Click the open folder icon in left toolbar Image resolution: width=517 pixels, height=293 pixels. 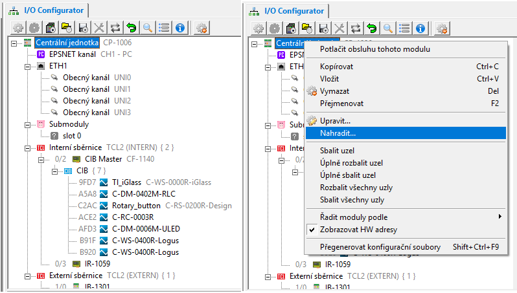click(66, 28)
